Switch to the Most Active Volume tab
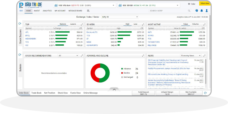228x114 pixels. click(195, 24)
